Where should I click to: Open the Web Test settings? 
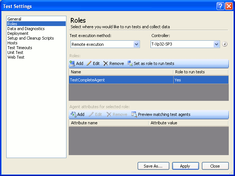[16, 57]
